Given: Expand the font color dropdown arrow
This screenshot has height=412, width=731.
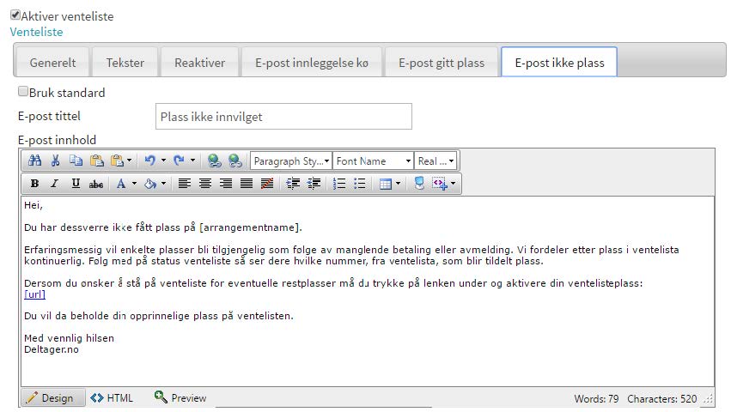Looking at the screenshot, I should 134,184.
